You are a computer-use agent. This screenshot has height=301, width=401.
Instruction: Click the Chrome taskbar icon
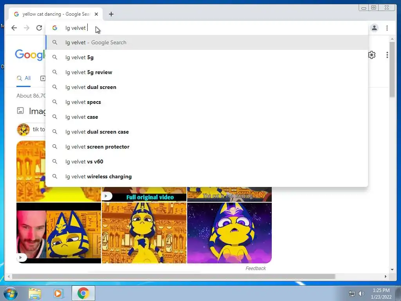[83, 293]
